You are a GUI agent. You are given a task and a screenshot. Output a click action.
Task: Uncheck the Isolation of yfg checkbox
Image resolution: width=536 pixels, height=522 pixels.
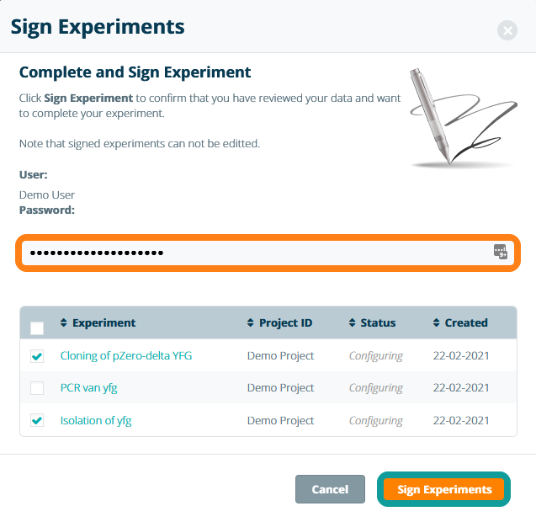[x=37, y=421]
